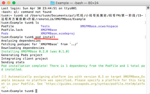Image resolution: width=150 pixels, height=94 pixels.
Task: Click the '[!] Automatically assigning platform' warning
Action: pyautogui.click(x=73, y=77)
